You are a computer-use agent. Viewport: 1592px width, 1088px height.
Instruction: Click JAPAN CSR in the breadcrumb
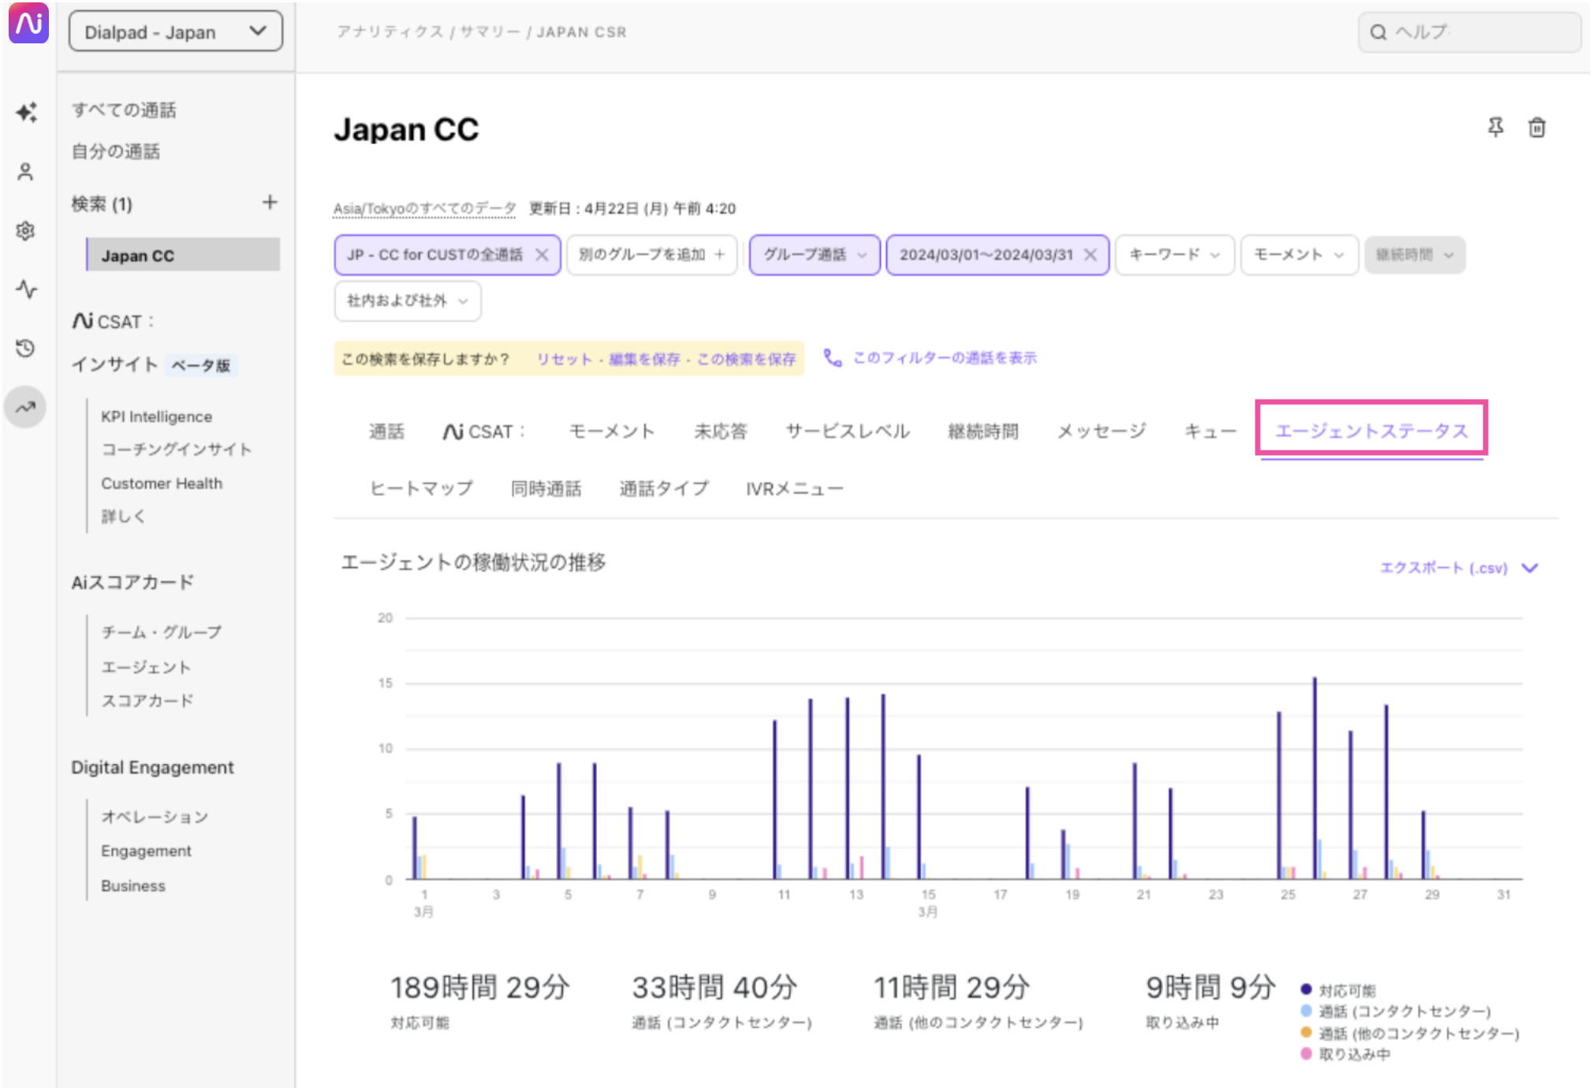click(x=582, y=32)
